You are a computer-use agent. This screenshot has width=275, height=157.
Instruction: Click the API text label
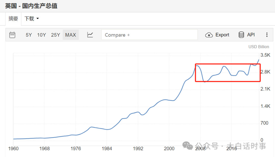[x=251, y=35]
